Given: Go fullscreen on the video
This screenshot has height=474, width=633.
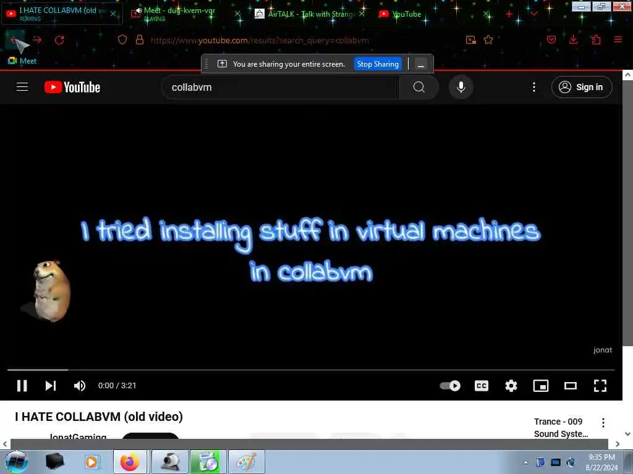Looking at the screenshot, I should point(600,386).
